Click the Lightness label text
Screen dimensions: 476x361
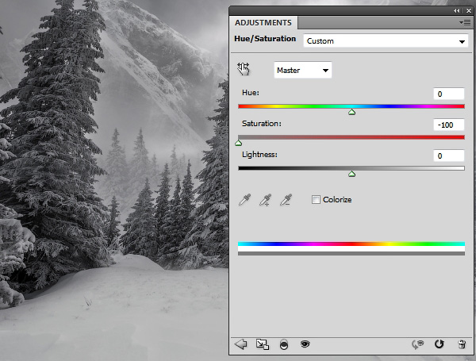point(259,155)
